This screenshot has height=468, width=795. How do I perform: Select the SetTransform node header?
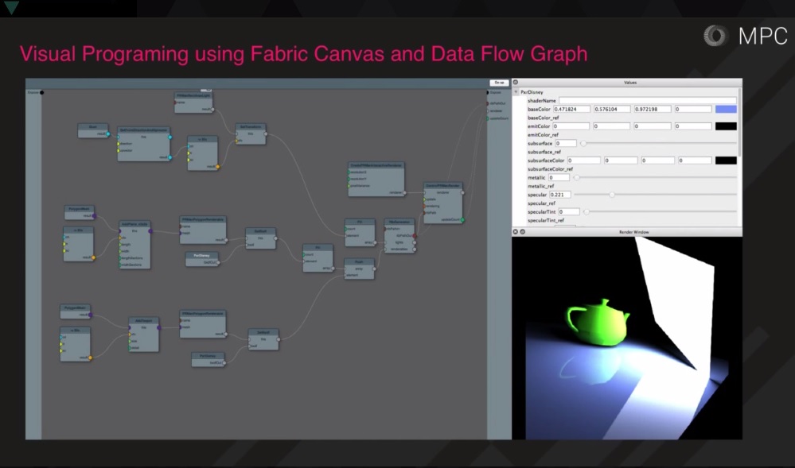click(250, 126)
